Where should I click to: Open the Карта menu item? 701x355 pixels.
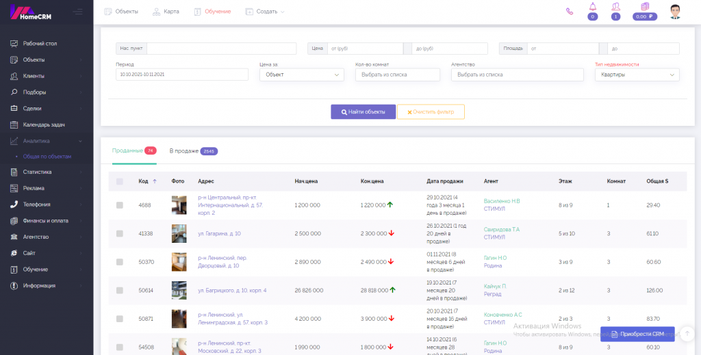[166, 12]
